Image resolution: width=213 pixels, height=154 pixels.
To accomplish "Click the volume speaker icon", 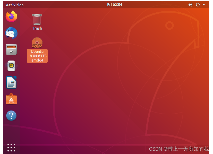I will tap(190, 5).
